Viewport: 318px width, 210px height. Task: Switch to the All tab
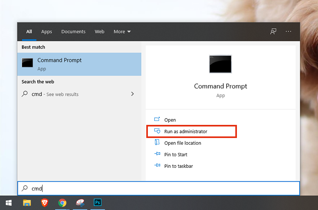point(29,32)
